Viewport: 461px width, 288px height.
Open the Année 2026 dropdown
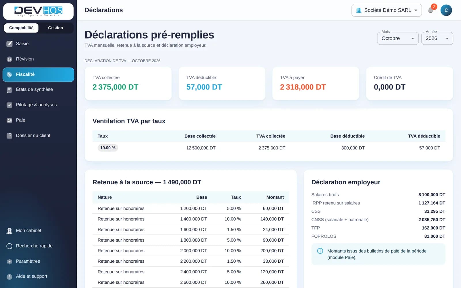point(437,38)
